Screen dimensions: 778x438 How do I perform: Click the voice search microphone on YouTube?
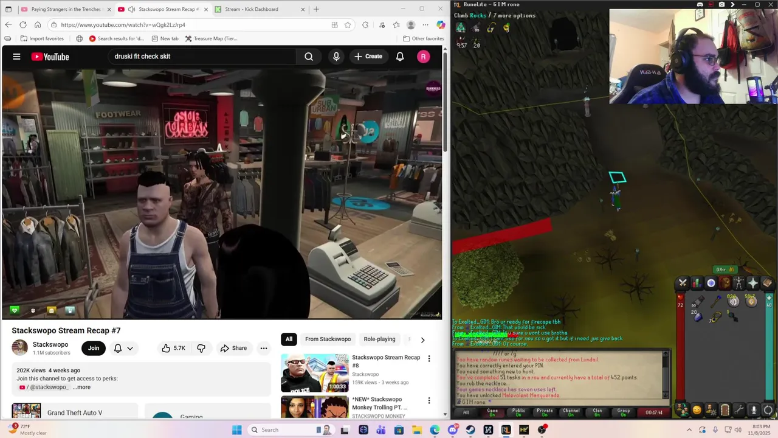click(336, 57)
